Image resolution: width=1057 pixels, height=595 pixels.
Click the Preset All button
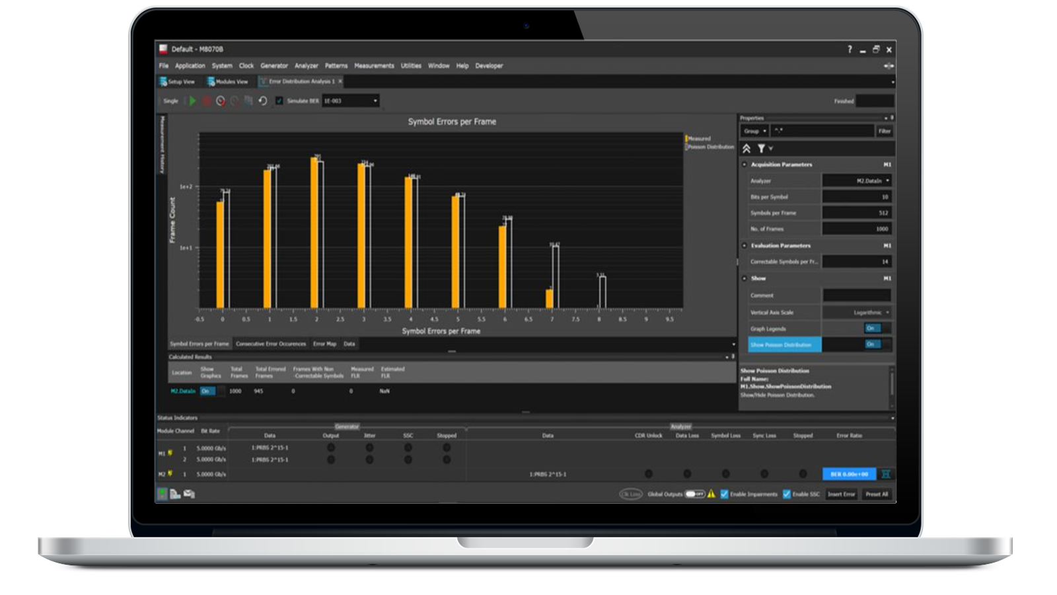(x=877, y=494)
